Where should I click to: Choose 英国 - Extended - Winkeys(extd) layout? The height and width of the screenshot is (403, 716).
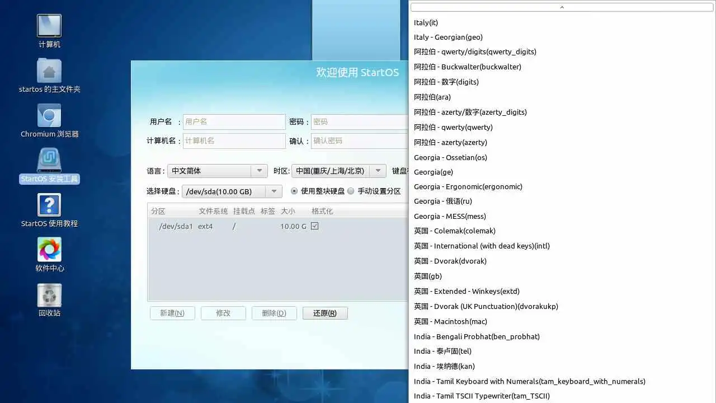[x=562, y=291]
